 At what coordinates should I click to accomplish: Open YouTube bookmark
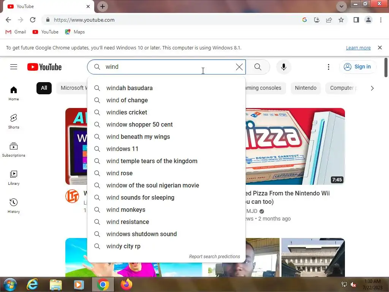coord(46,32)
